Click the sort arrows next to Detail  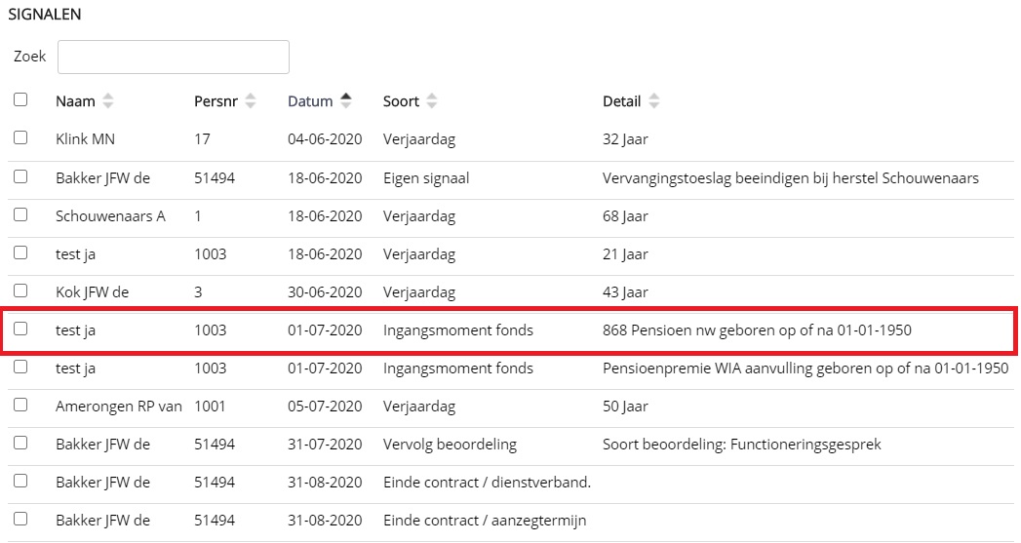point(653,100)
